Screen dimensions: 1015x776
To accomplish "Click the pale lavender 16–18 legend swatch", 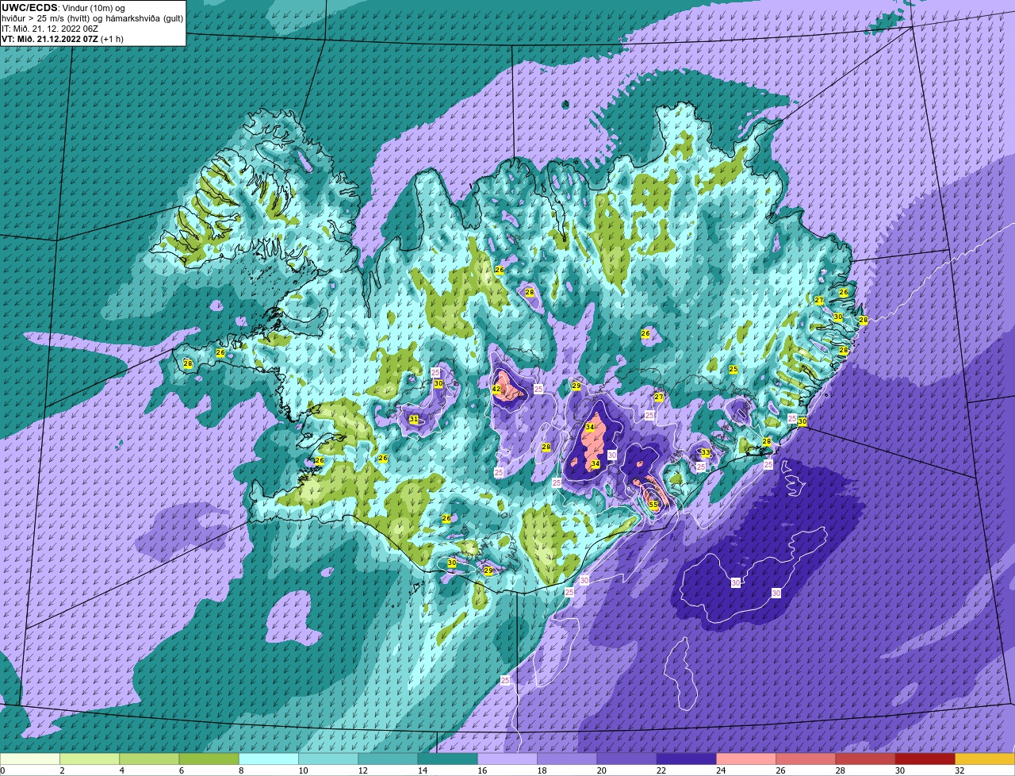I will (x=507, y=759).
